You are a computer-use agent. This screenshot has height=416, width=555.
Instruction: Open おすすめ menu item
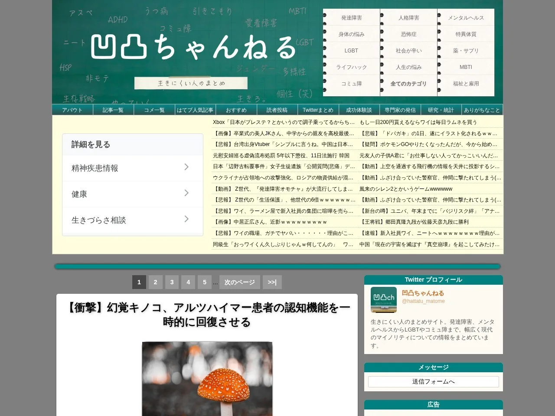point(236,110)
